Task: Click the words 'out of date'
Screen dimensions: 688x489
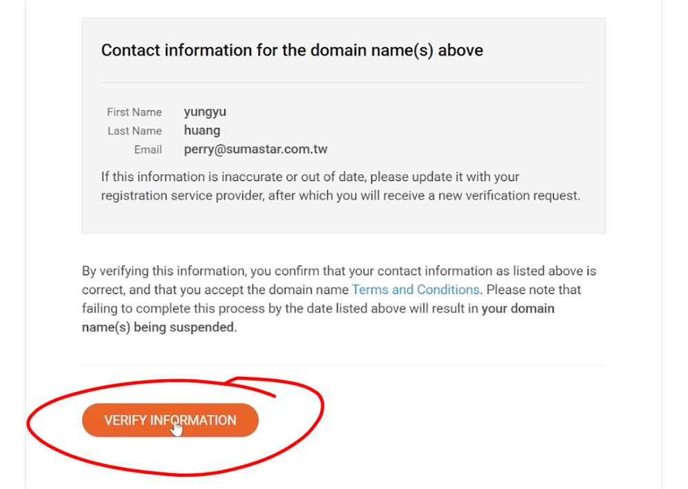Action: click(332, 177)
